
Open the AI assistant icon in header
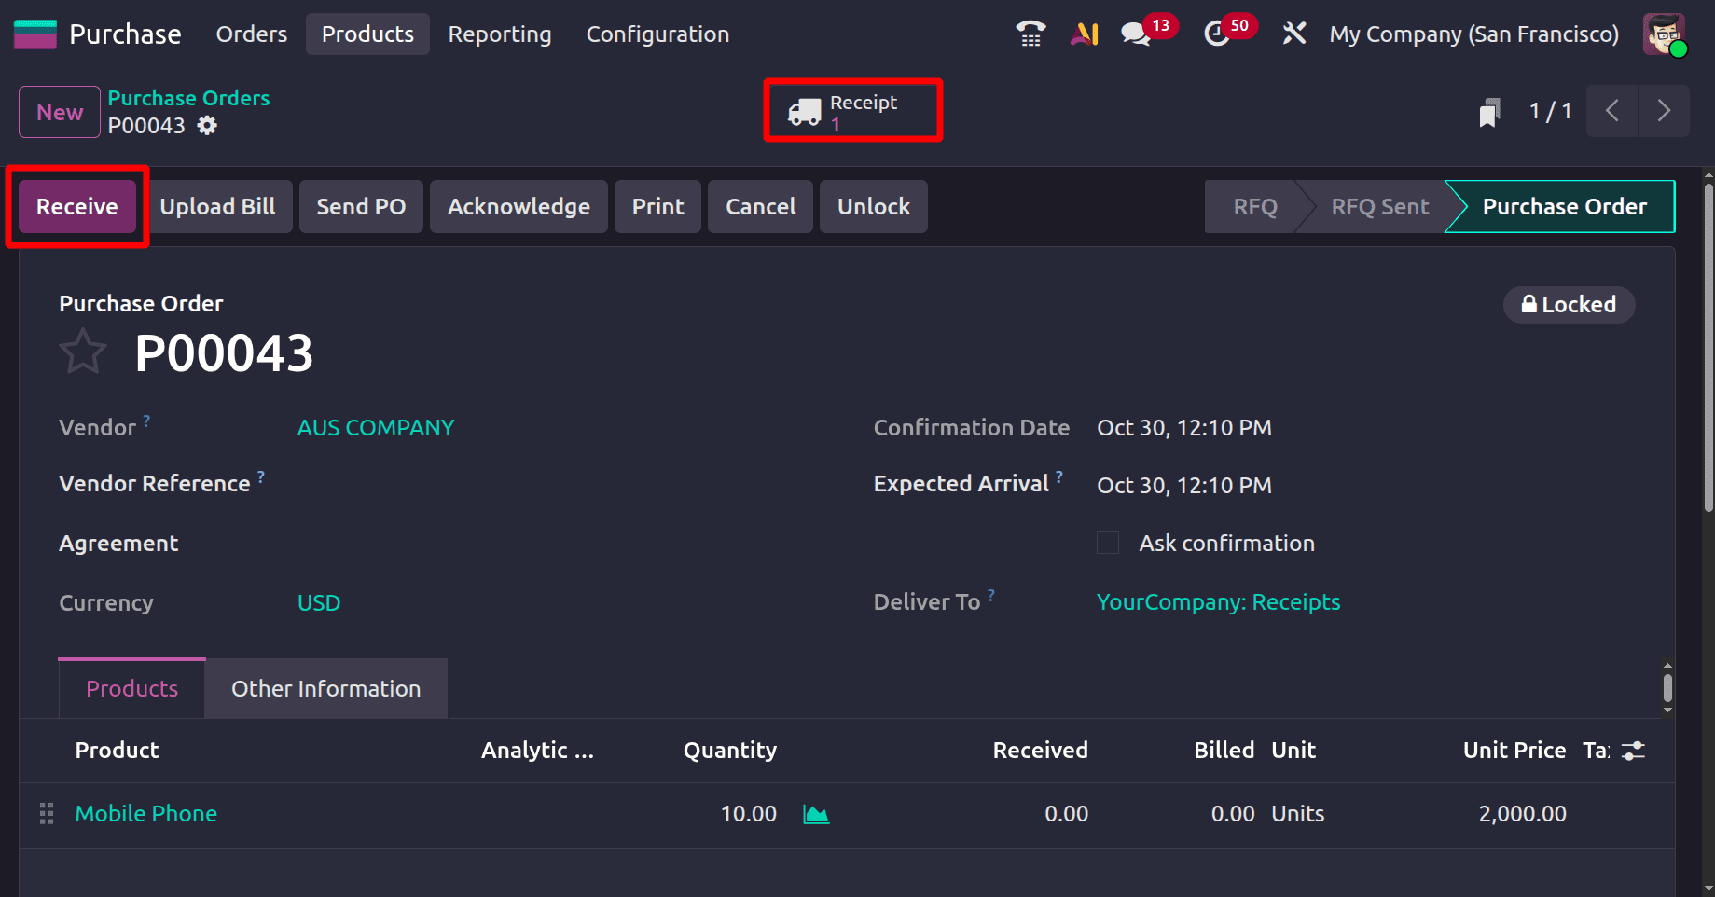click(1083, 34)
